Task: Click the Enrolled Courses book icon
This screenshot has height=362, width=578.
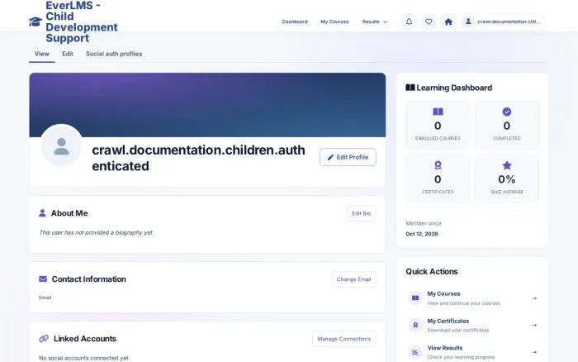Action: pos(438,112)
